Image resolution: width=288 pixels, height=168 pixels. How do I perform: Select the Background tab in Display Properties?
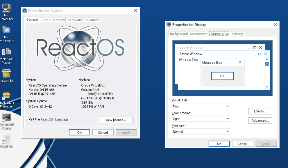178,33
